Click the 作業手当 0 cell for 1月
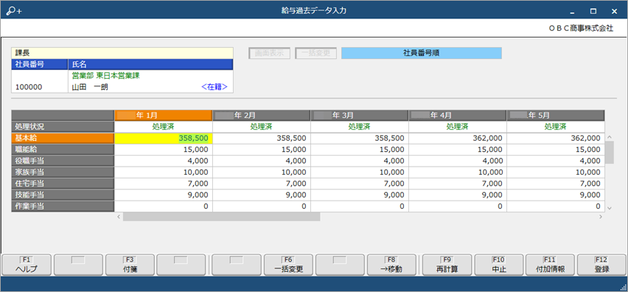628x292 pixels. pos(164,206)
